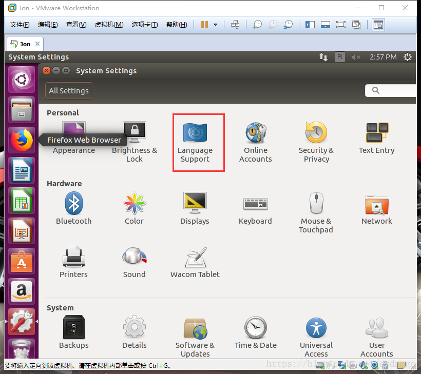
Task: Click the All Settings button
Action: coord(69,91)
